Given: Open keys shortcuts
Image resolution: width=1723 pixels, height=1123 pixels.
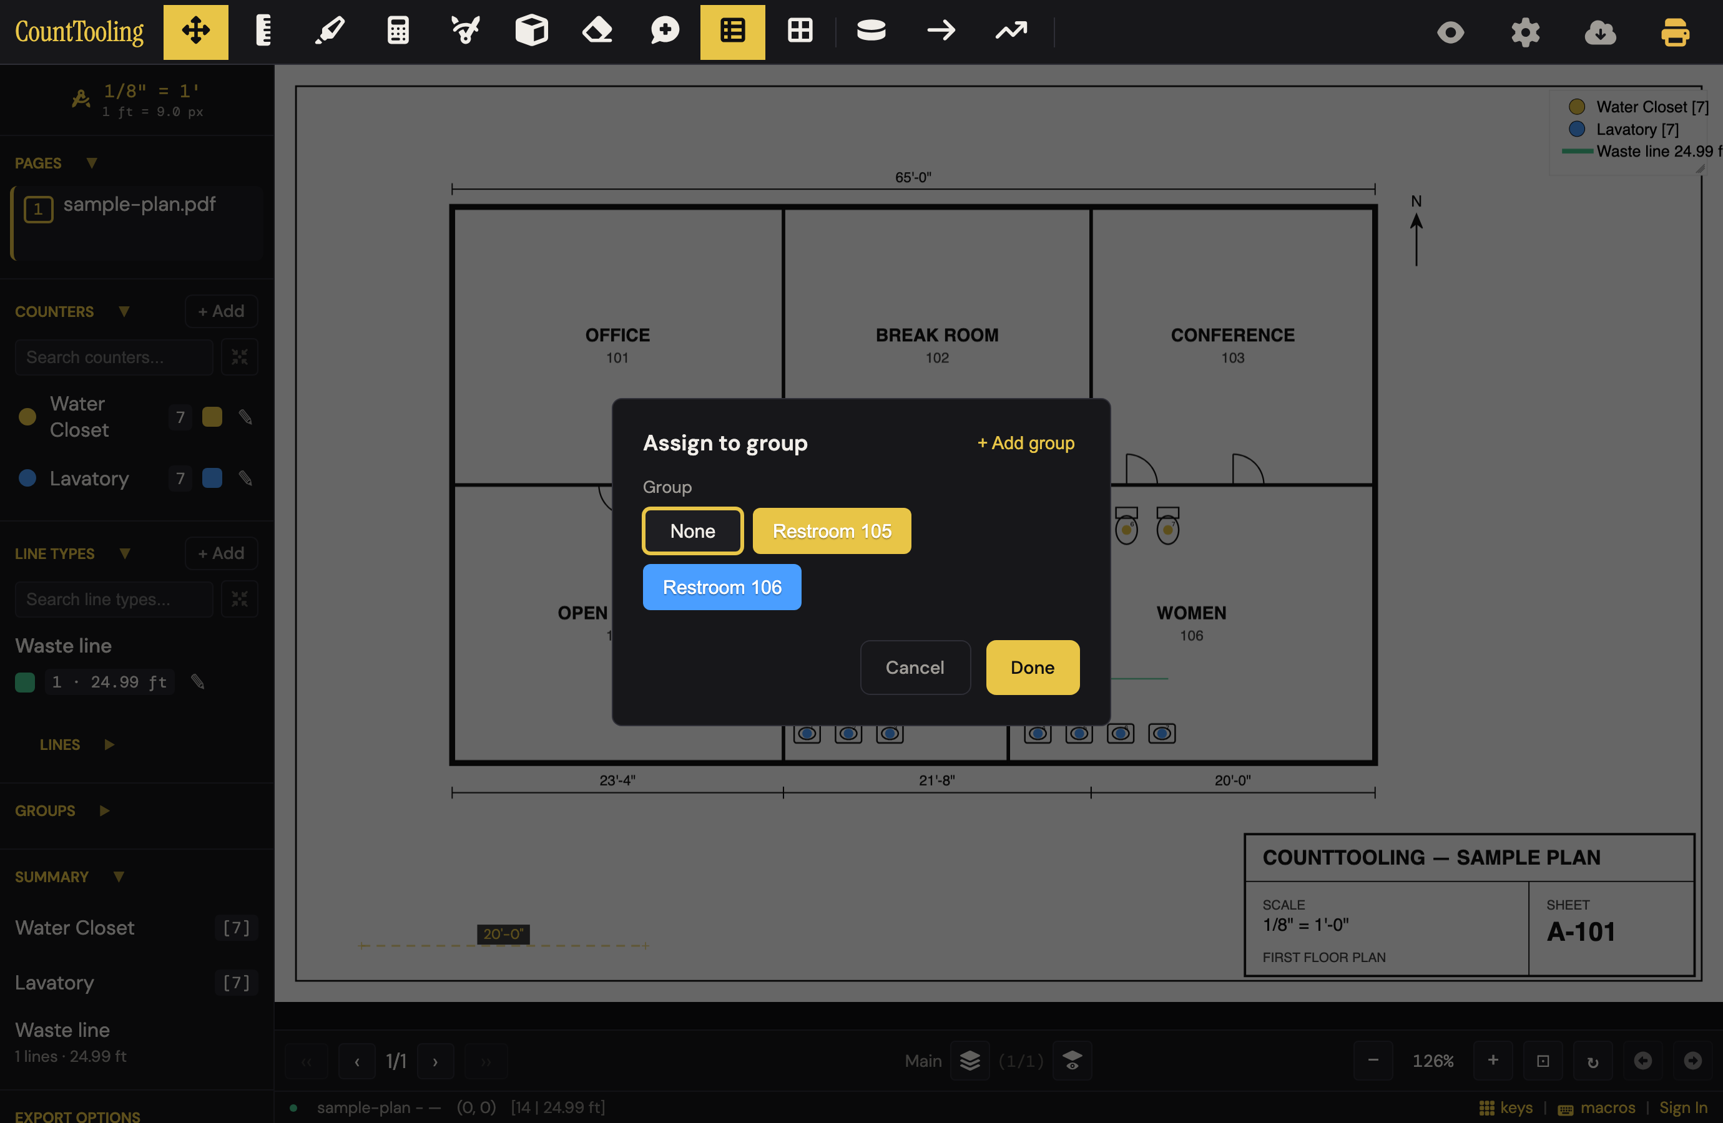Looking at the screenshot, I should [x=1506, y=1108].
